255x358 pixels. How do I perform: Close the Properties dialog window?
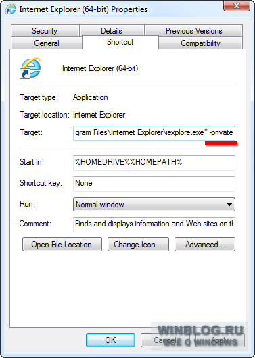click(236, 6)
